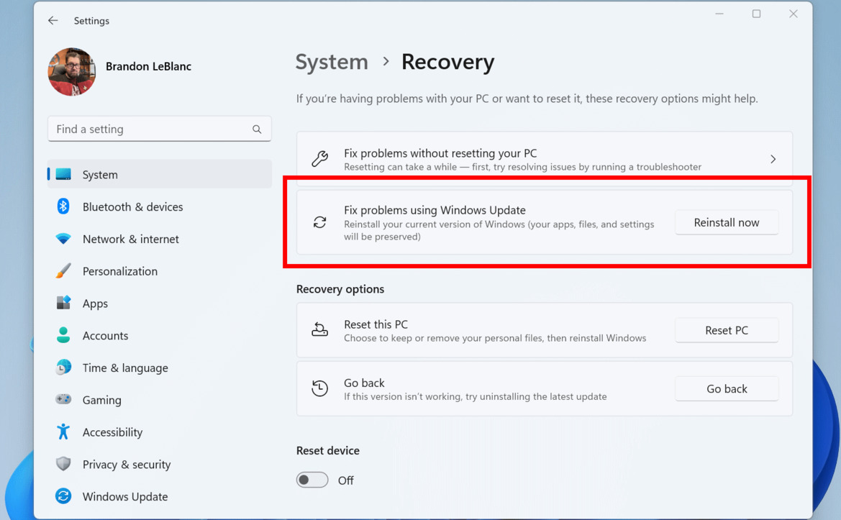
Task: Close the Settings window
Action: click(794, 14)
